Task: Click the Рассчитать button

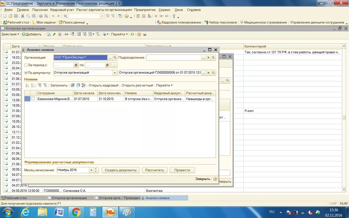Action: 155,170
